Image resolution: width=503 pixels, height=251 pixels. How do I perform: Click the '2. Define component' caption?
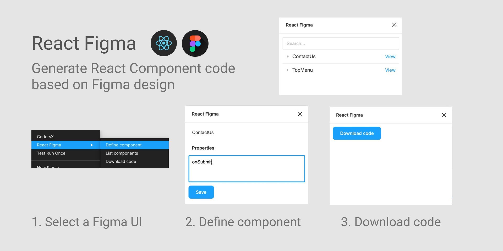click(x=243, y=222)
